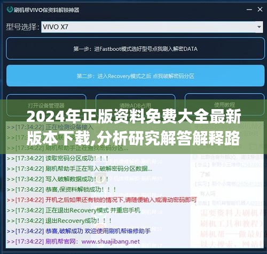Screen dimensions: 267x254
Task: Open 打开设备管理器 button
Action: pyautogui.click(x=46, y=105)
